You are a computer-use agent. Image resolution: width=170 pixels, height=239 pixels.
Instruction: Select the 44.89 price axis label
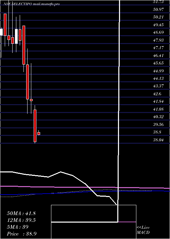coord(158,71)
